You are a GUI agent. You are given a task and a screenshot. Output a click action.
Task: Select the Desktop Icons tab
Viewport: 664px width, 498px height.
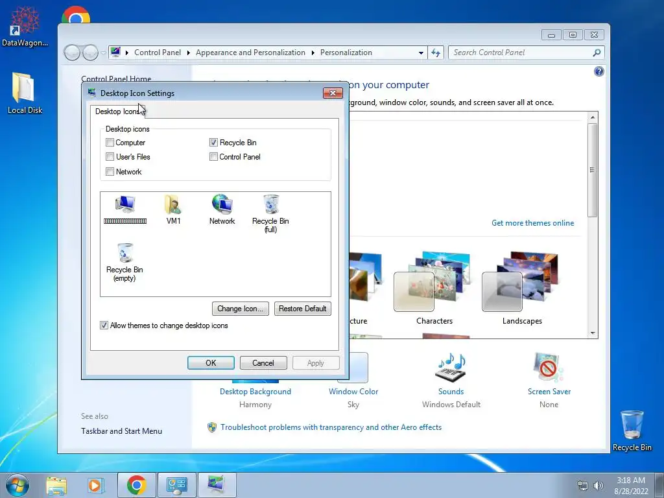[118, 112]
